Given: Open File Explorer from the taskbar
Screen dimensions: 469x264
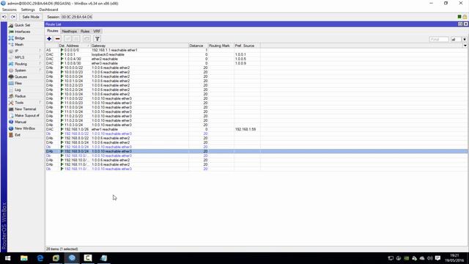Looking at the screenshot, I should coord(24,258).
